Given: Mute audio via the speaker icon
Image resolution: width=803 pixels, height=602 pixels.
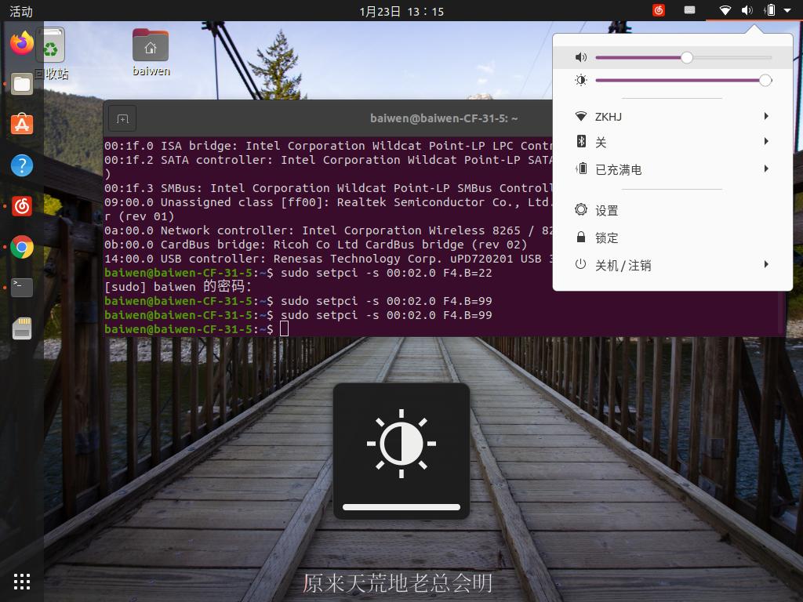Looking at the screenshot, I should tap(580, 57).
